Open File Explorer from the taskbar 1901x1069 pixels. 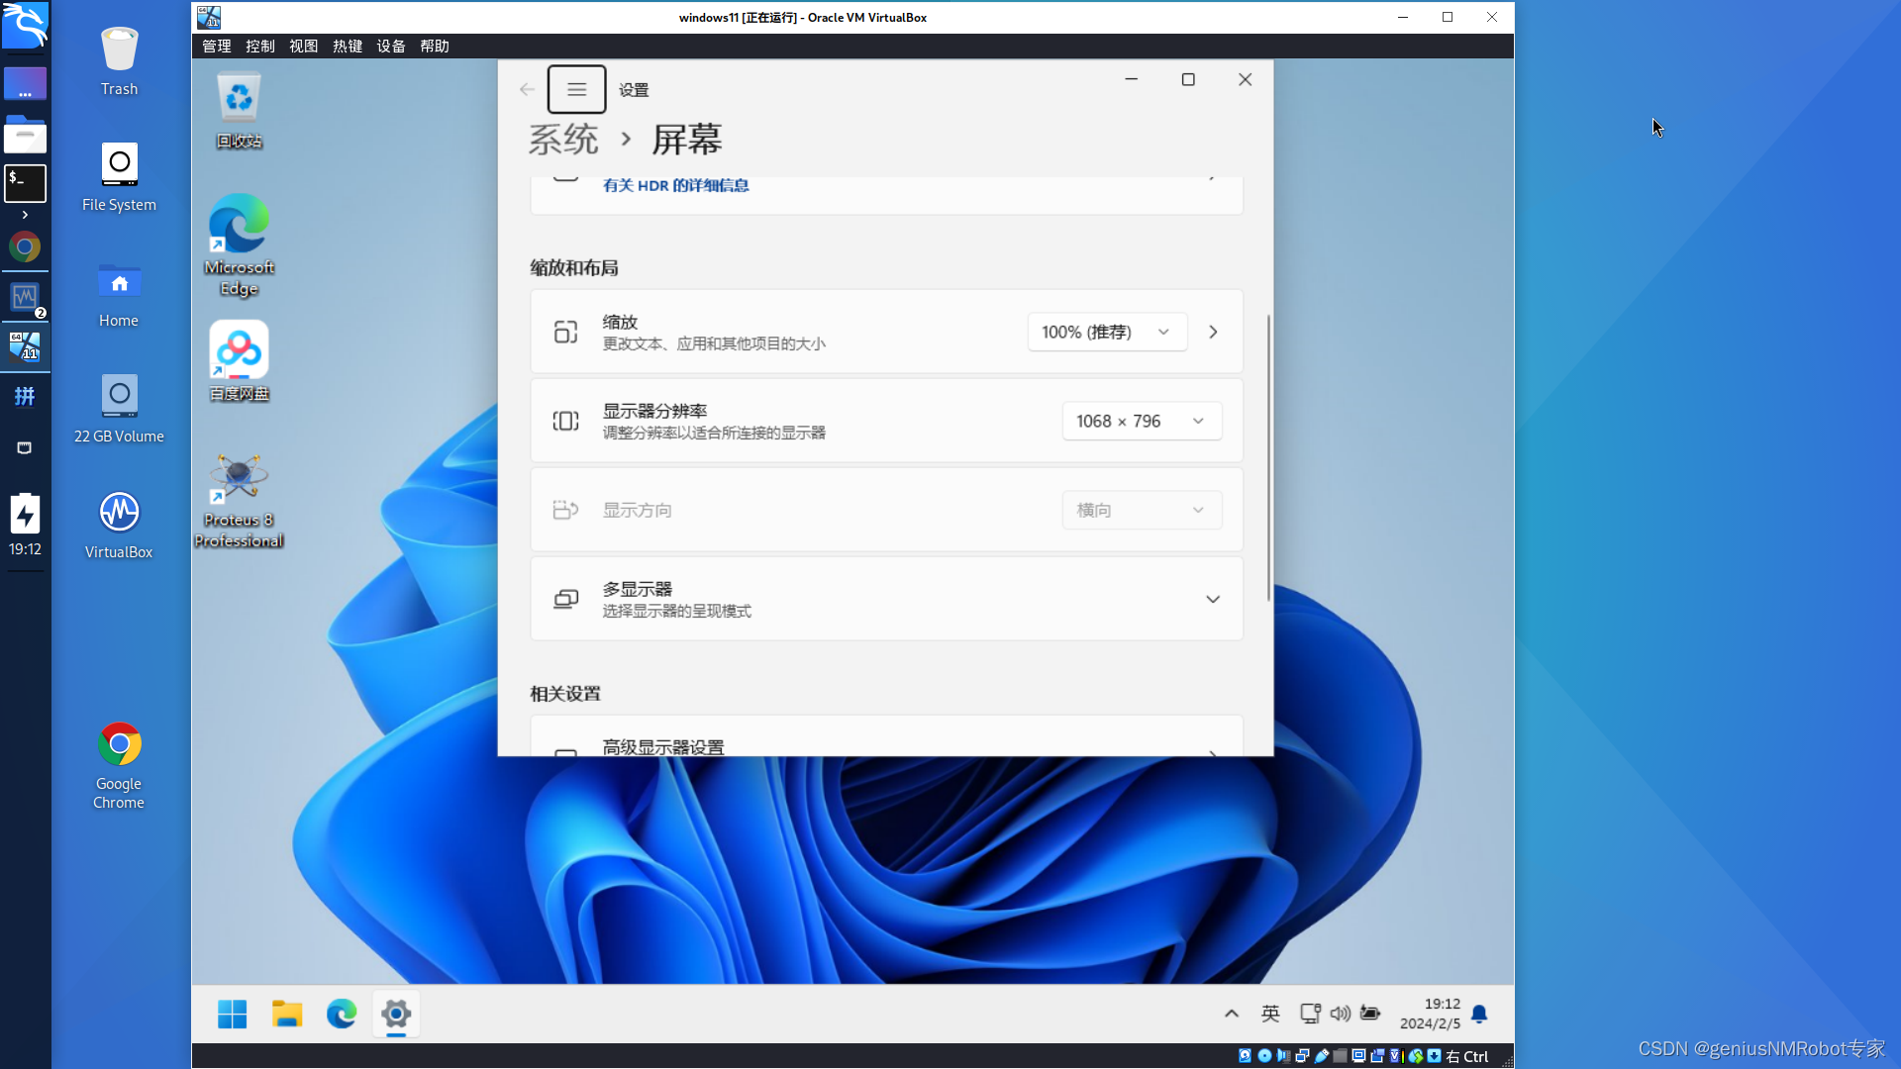click(x=287, y=1015)
